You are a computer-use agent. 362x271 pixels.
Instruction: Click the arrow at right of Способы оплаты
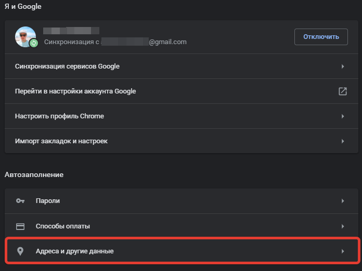[343, 226]
